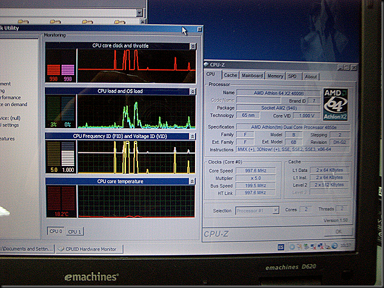Switch to the SPD tab
Viewport: 384px width, 288px height.
click(293, 76)
